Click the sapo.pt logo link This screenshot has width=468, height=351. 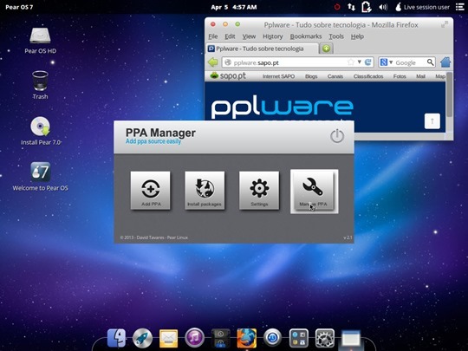click(x=228, y=75)
